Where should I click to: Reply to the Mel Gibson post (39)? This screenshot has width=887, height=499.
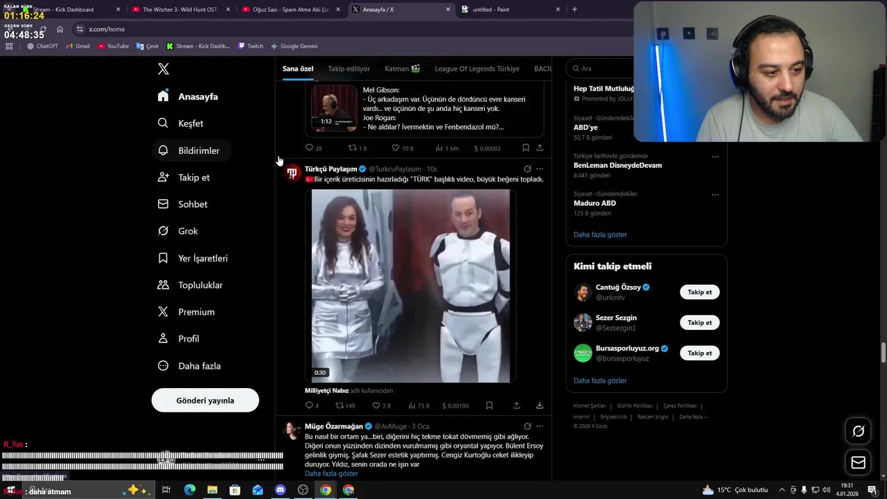313,148
